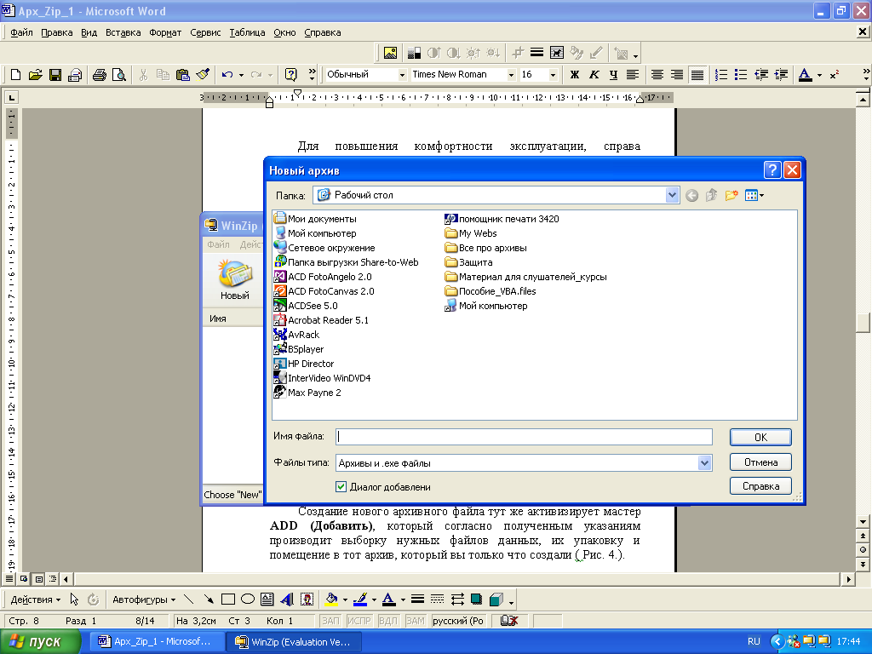Image resolution: width=872 pixels, height=654 pixels.
Task: Click the пуск Start button
Action: (40, 642)
